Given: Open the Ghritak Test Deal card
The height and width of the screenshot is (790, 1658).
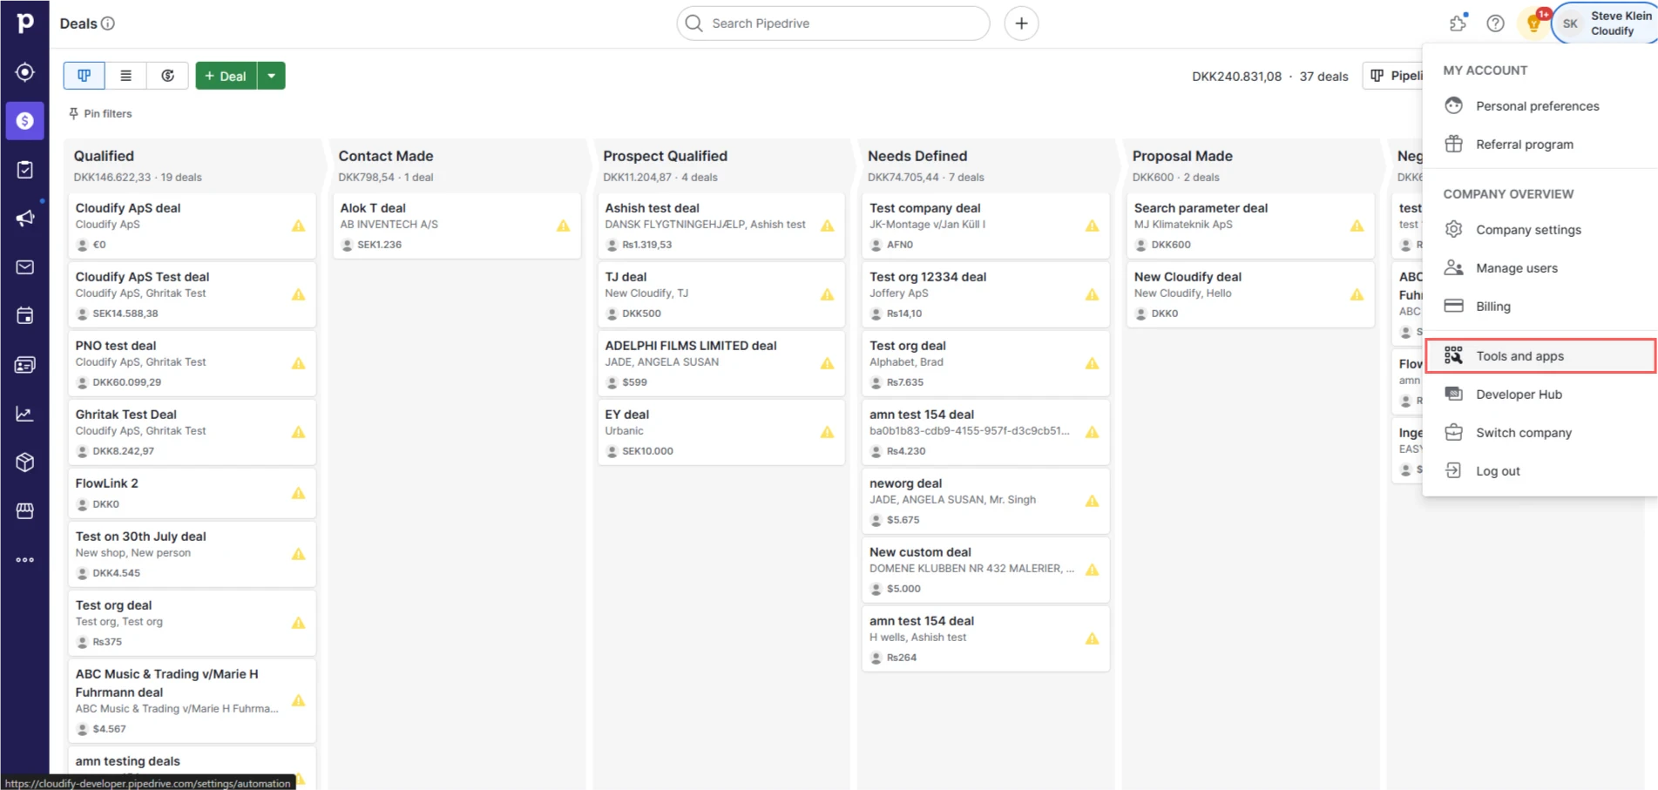Looking at the screenshot, I should [192, 432].
